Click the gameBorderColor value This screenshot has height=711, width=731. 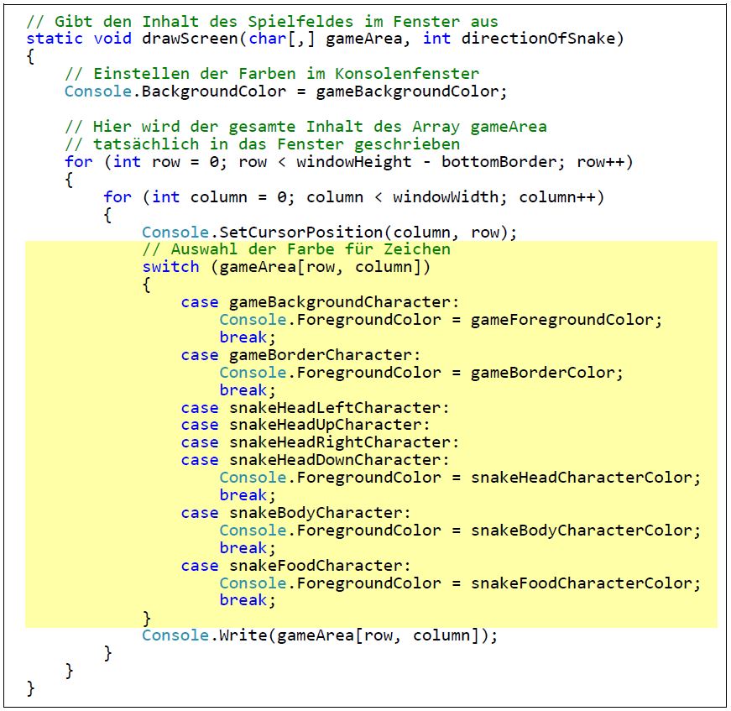pos(547,373)
